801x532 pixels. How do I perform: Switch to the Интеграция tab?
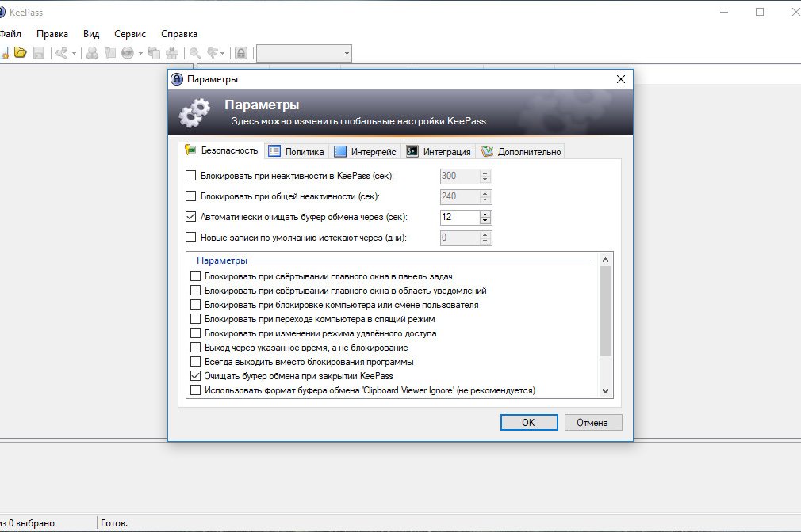(439, 151)
